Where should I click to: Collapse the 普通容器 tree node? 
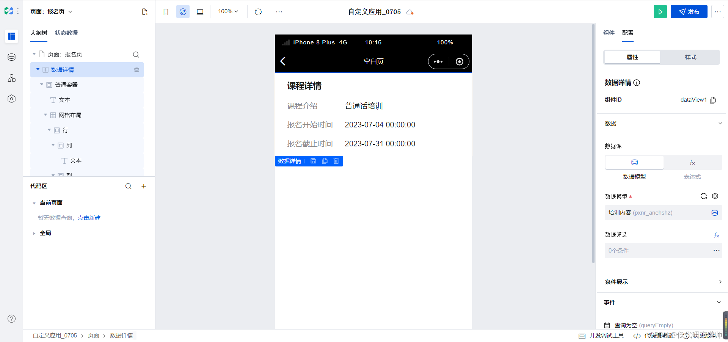point(42,85)
